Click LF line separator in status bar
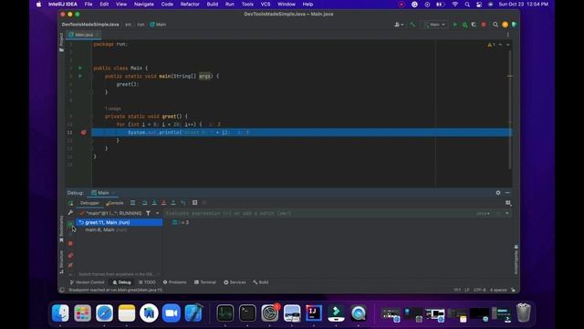 pyautogui.click(x=466, y=290)
